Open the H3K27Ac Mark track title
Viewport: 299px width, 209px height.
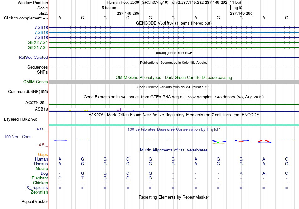tap(174, 115)
